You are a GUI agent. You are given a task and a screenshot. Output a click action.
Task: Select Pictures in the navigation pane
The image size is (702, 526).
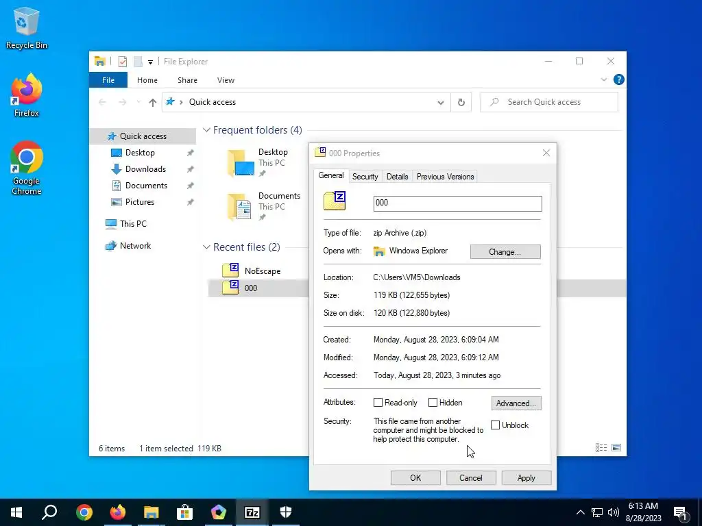(x=140, y=202)
